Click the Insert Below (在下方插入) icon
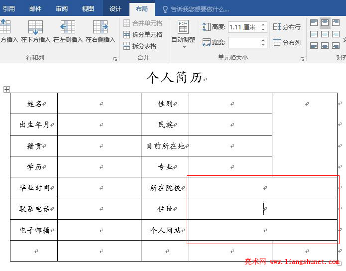This screenshot has height=271, width=346. point(35,27)
